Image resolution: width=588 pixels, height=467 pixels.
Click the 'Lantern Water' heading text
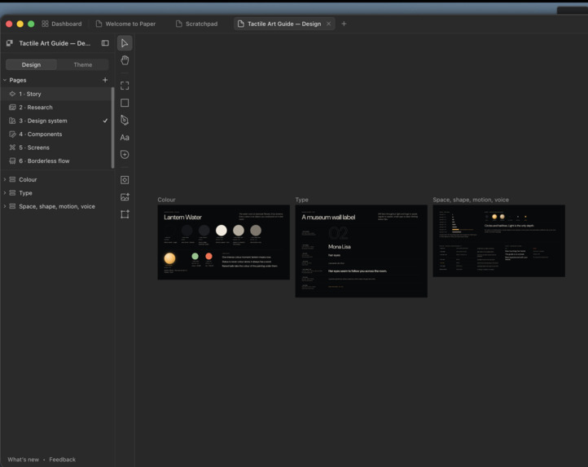[x=182, y=217]
